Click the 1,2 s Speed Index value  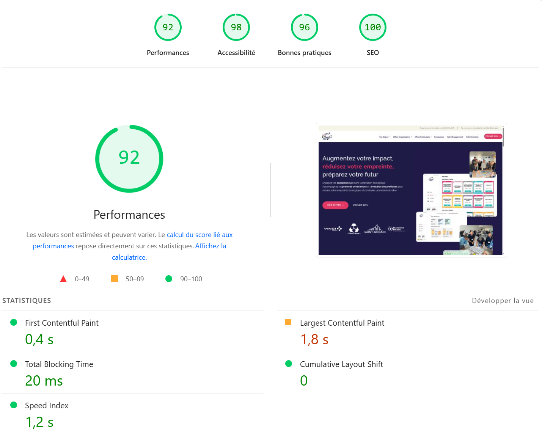[x=39, y=422]
